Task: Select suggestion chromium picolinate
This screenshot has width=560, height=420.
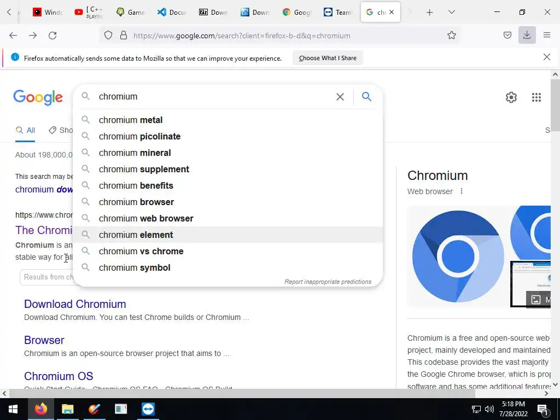Action: pos(228,136)
